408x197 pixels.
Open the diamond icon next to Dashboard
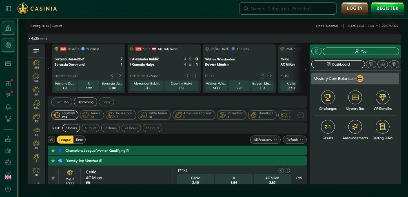[x=394, y=64]
